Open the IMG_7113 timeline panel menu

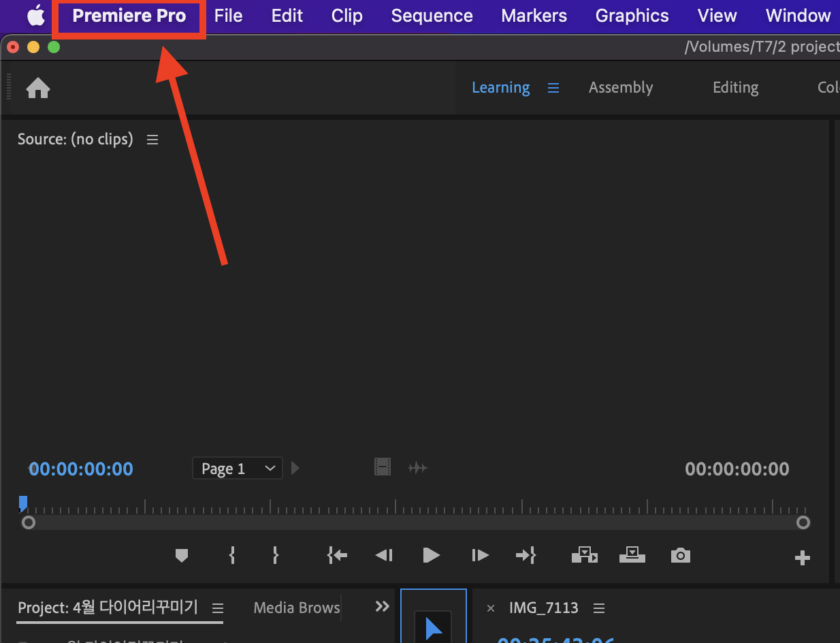tap(599, 608)
